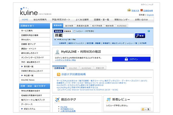Switch to the 京都大学 news tab
The height and width of the screenshot is (115, 173).
(100, 68)
